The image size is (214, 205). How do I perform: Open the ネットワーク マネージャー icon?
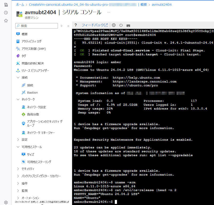point(24,133)
